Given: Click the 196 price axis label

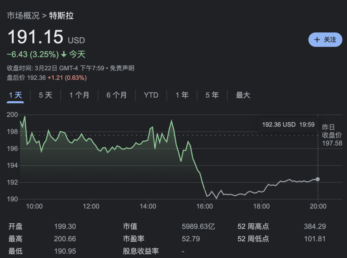Looking at the screenshot, I should pyautogui.click(x=12, y=148).
